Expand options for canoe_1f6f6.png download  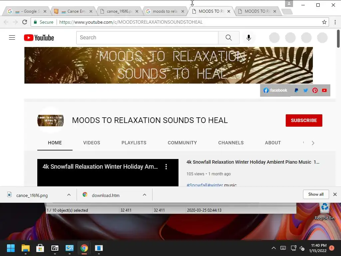coord(69,195)
